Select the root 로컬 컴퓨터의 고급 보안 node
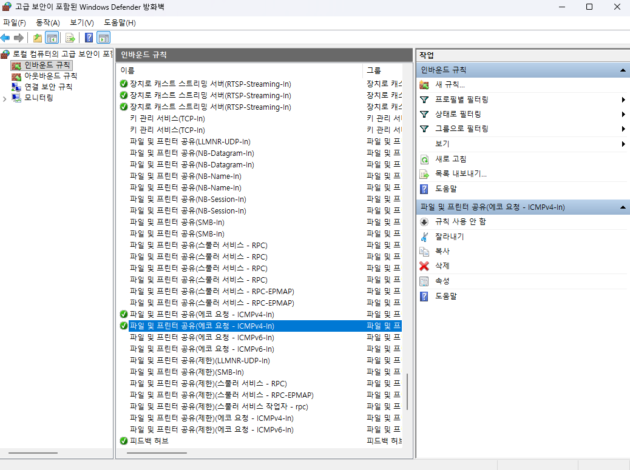630x470 pixels. pyautogui.click(x=63, y=54)
